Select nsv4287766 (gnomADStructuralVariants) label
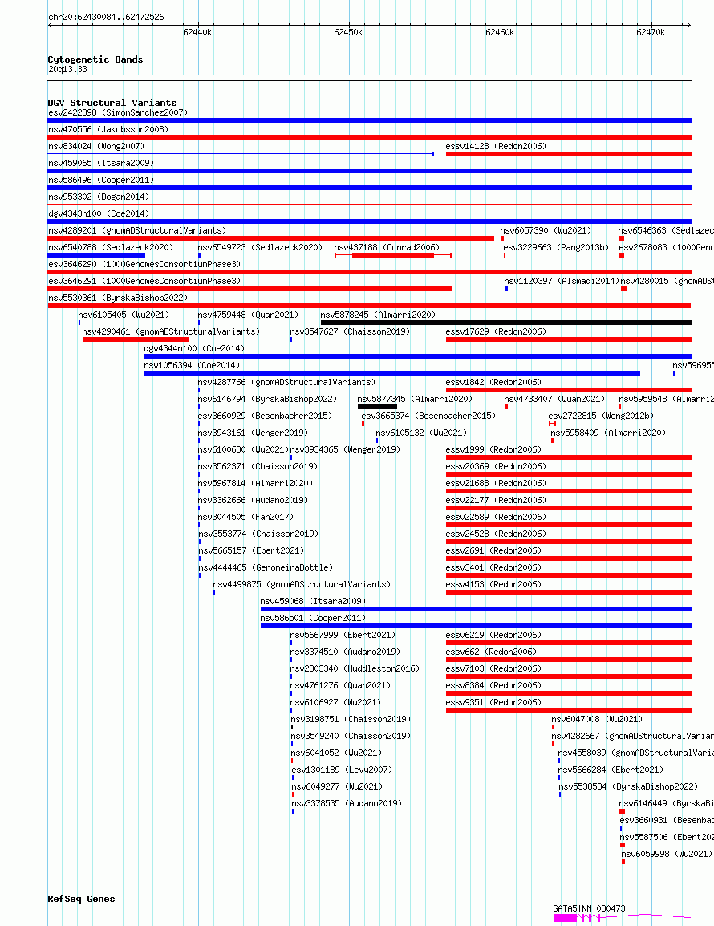 [x=286, y=382]
